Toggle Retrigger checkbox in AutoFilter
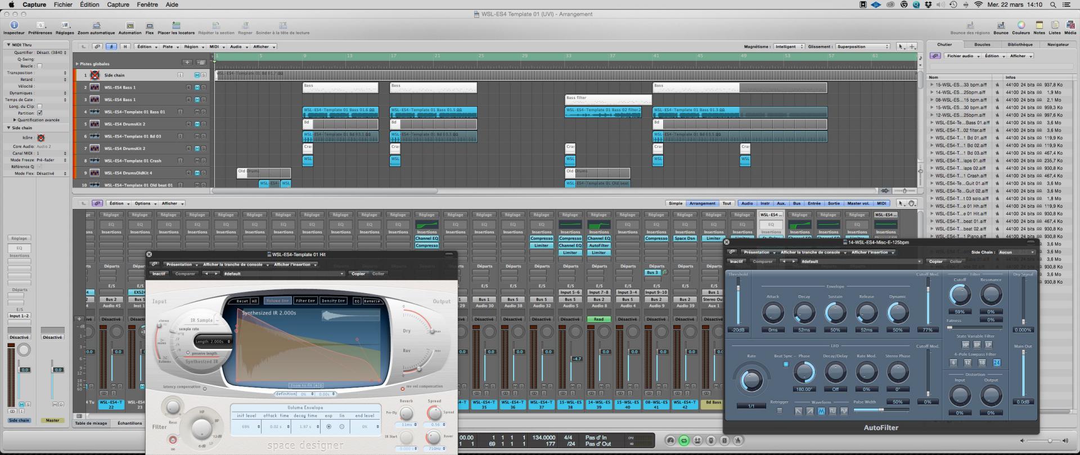The width and height of the screenshot is (1080, 455). (779, 411)
